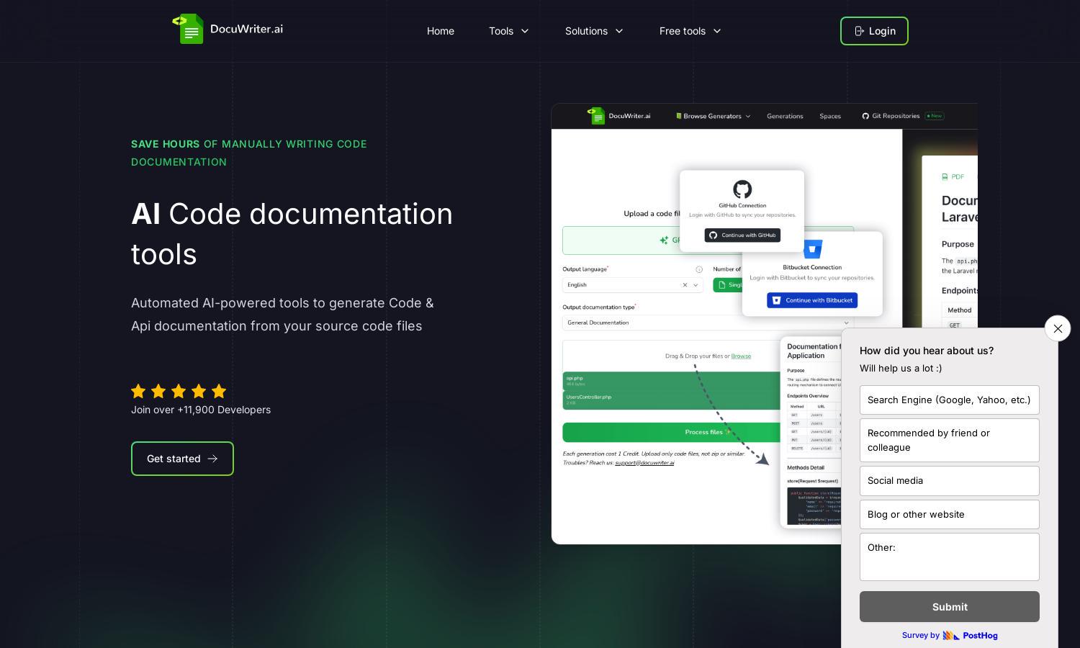Screen dimensions: 1080x648
Task: Select Social media survey option
Action: point(950,480)
